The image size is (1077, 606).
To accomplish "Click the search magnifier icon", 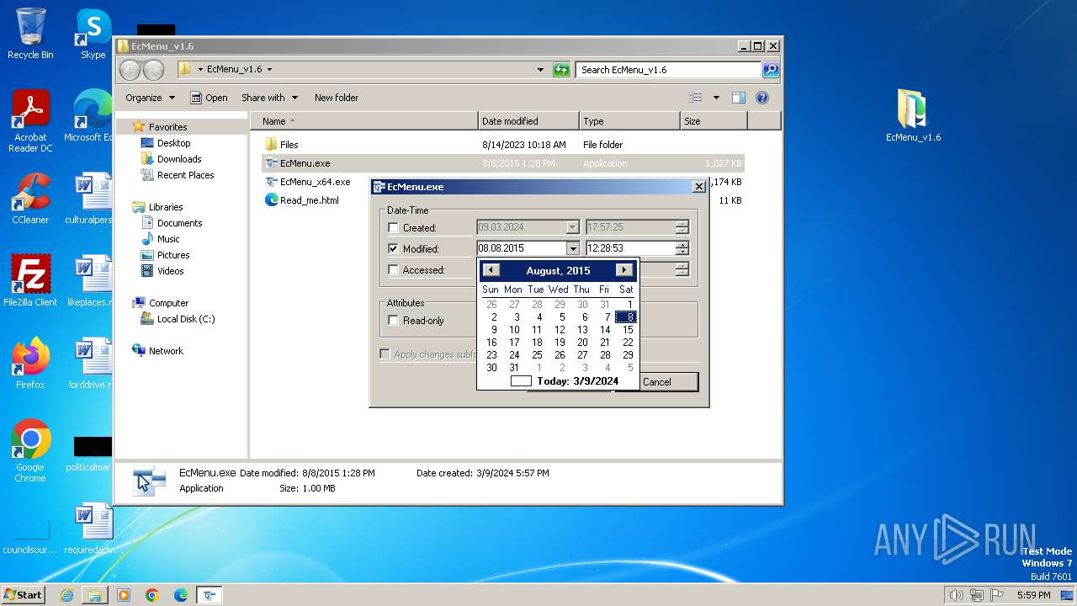I will (x=770, y=70).
